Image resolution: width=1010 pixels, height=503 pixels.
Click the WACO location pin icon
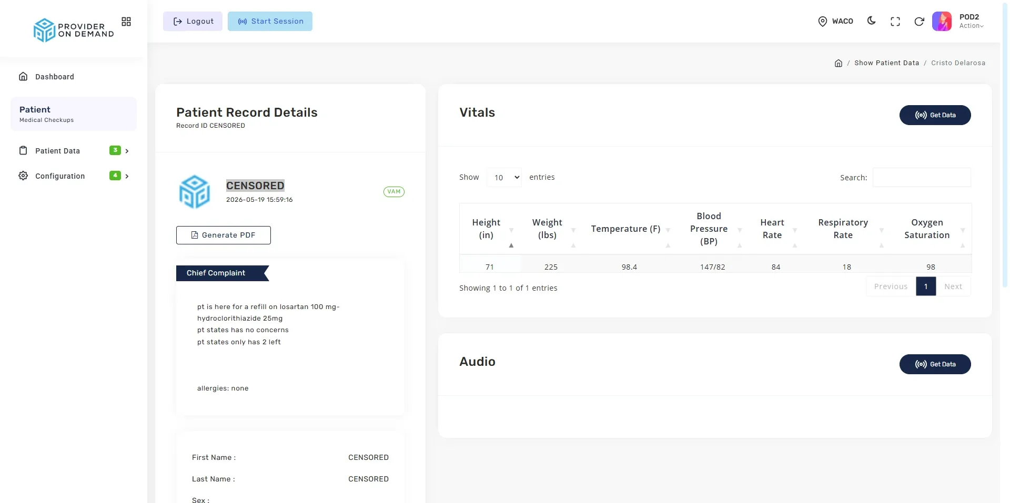point(823,22)
